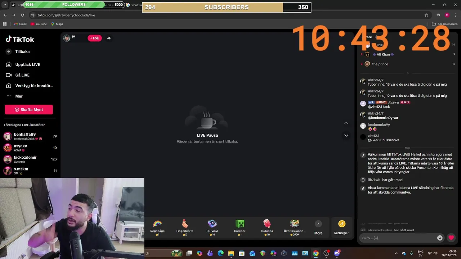Open the tab search dropdown
Screen dimensions: 461x259
[x=5, y=5]
